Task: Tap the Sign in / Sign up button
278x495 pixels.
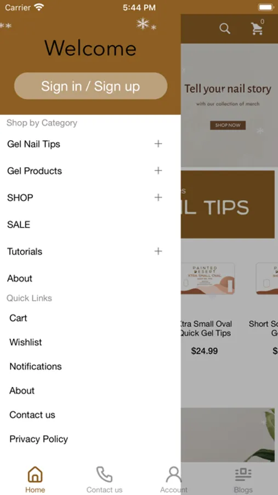Action: pyautogui.click(x=90, y=86)
